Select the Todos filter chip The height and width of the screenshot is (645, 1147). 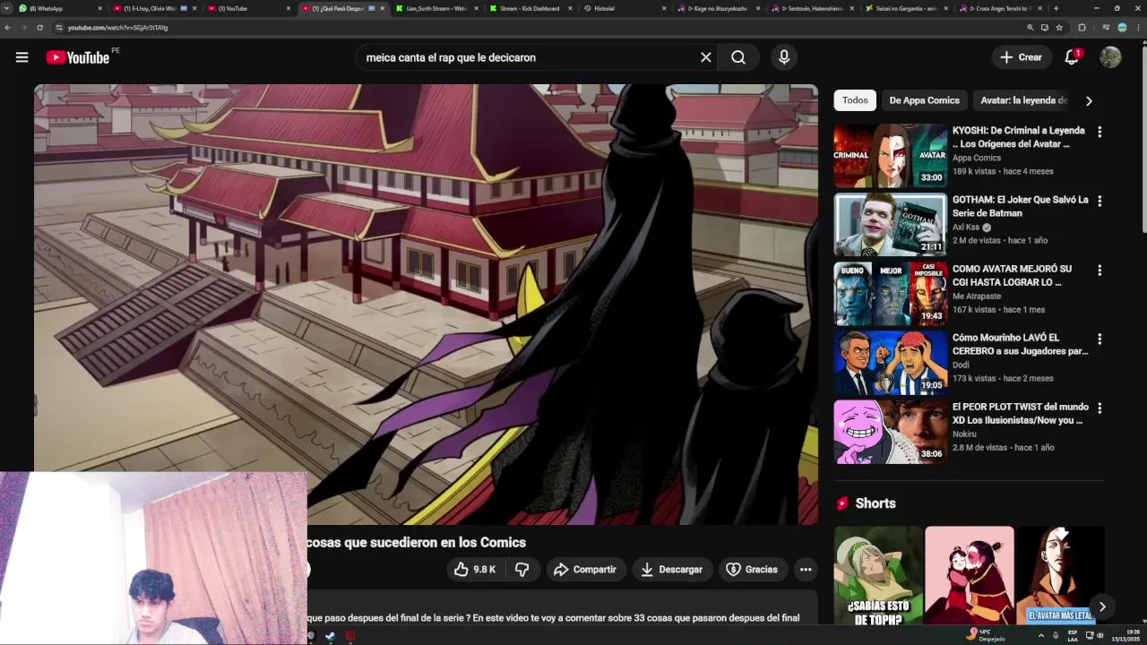click(x=855, y=100)
